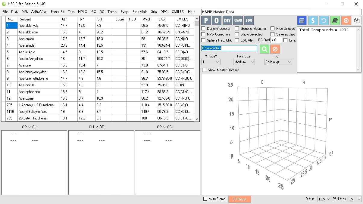Open the DIY tool
The width and height of the screenshot is (363, 204).
[x=227, y=20]
